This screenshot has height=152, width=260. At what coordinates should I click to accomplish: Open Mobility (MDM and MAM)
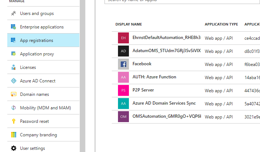[x=43, y=108]
